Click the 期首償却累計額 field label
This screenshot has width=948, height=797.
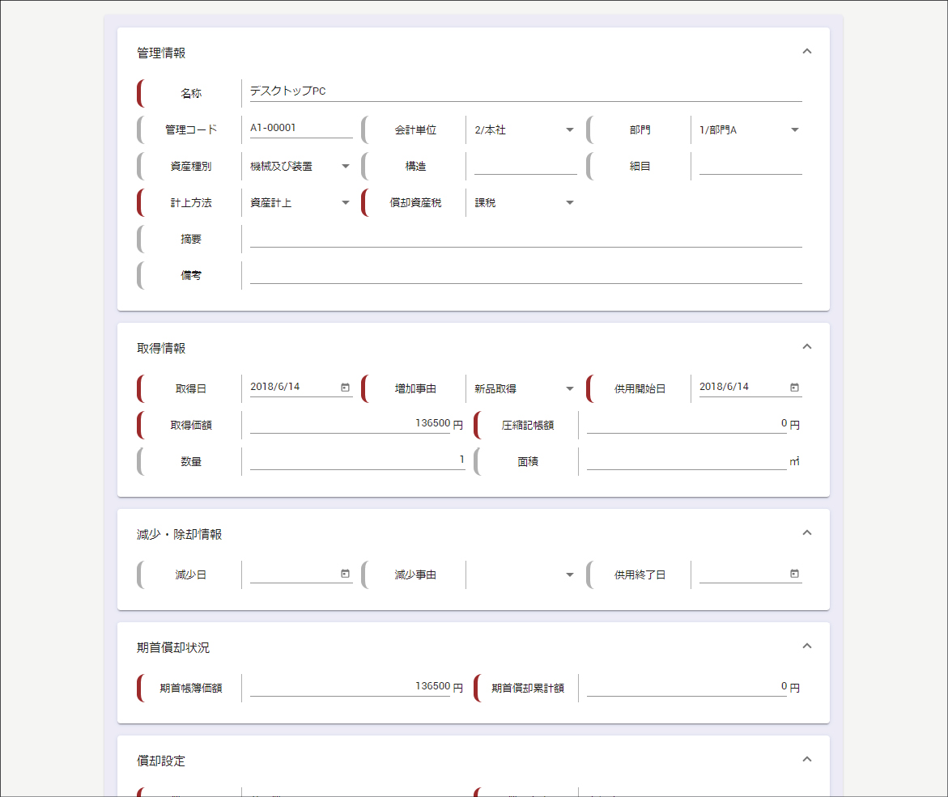point(528,688)
